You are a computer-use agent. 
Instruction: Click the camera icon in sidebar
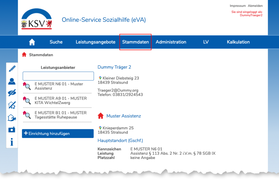(12, 130)
